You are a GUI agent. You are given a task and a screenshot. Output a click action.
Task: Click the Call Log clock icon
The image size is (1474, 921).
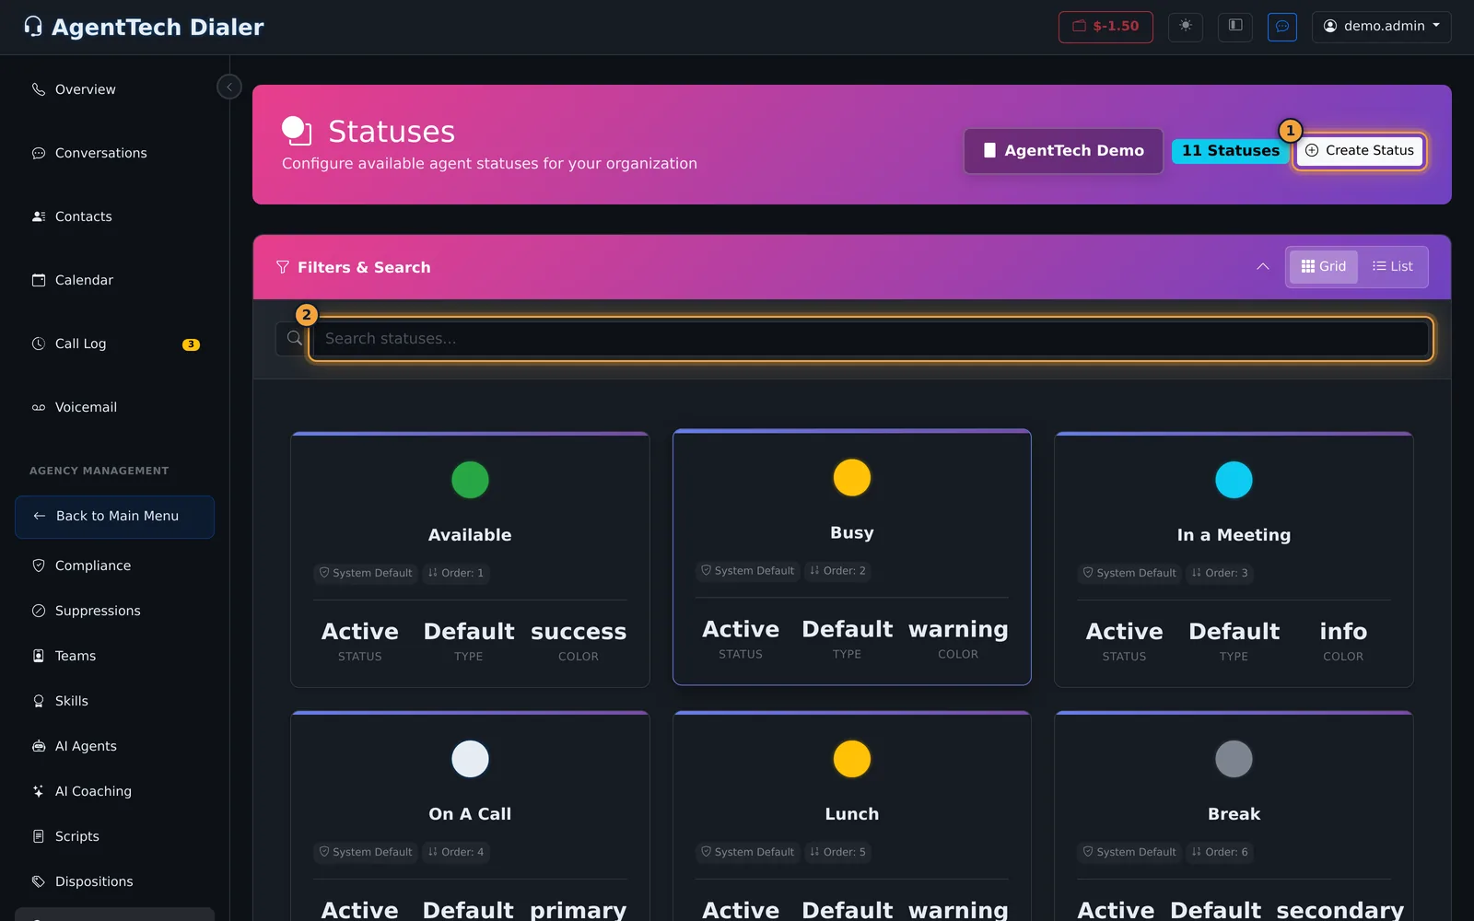point(39,344)
